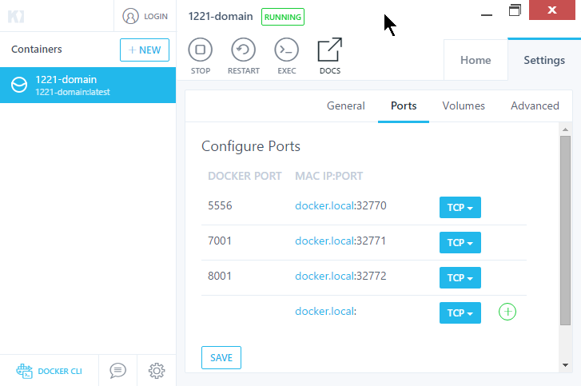Restore down the Kitematic window
The height and width of the screenshot is (386, 581).
pyautogui.click(x=515, y=10)
